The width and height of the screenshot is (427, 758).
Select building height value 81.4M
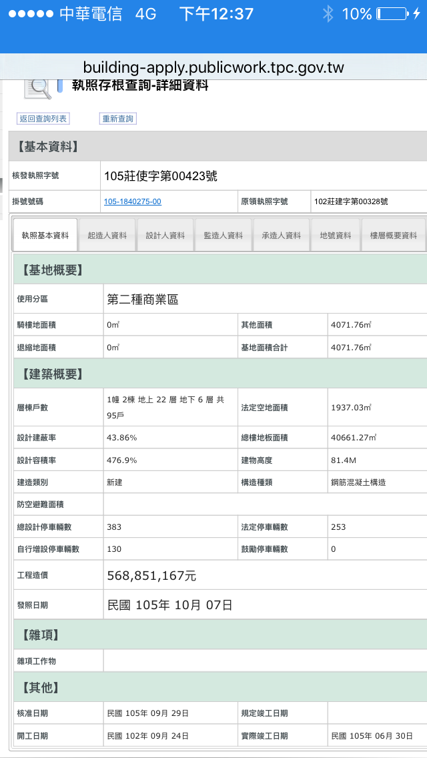[344, 460]
